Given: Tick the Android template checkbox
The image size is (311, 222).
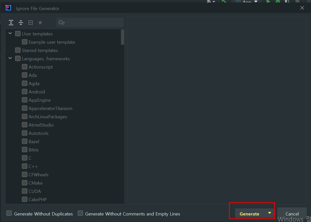Looking at the screenshot, I should pyautogui.click(x=25, y=92).
